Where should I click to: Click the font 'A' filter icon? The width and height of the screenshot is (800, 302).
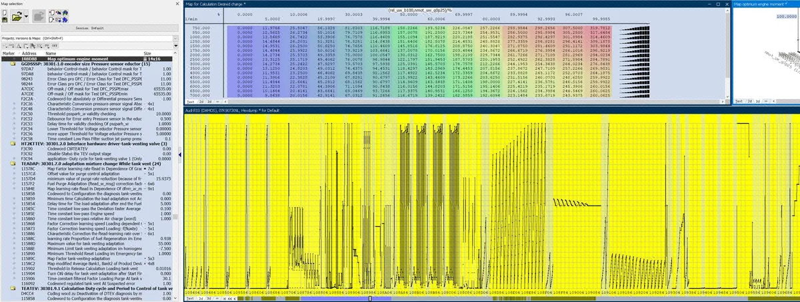(19, 46)
